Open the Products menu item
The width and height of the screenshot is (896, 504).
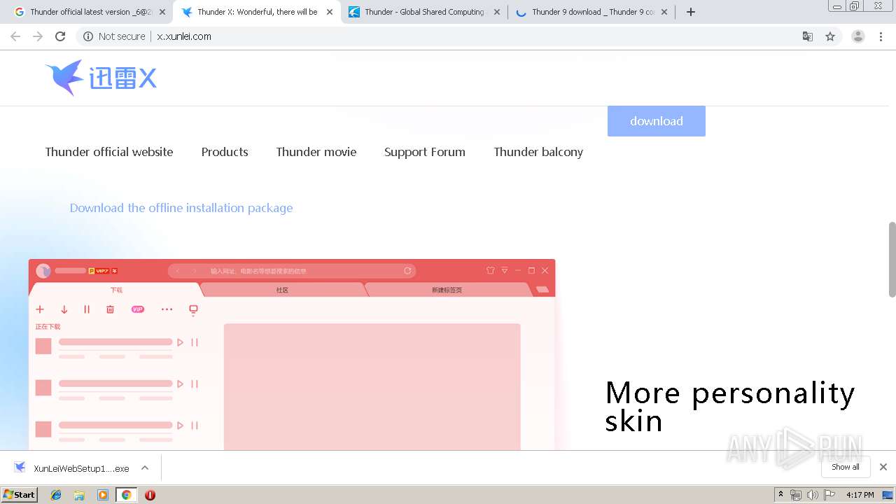pyautogui.click(x=225, y=152)
